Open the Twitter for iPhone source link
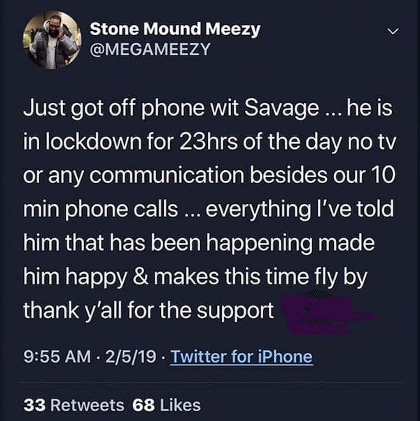The width and height of the screenshot is (420, 421). click(241, 357)
